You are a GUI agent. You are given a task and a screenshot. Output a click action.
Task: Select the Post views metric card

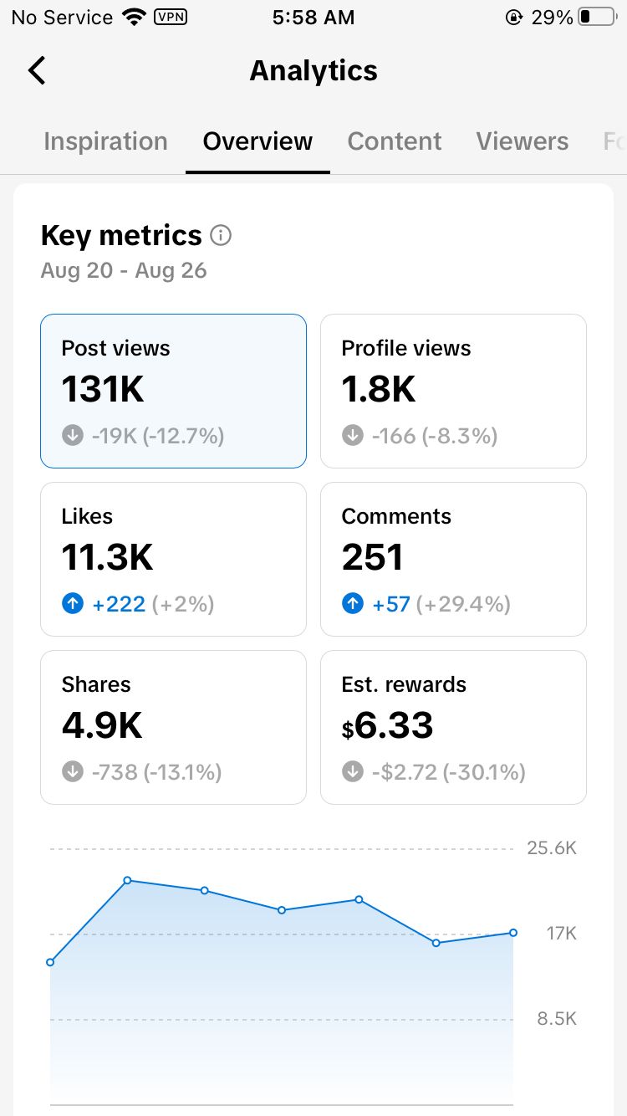coord(174,392)
